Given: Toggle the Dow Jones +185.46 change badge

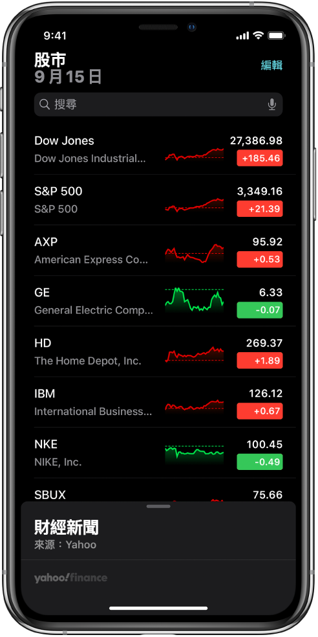Looking at the screenshot, I should 260,158.
